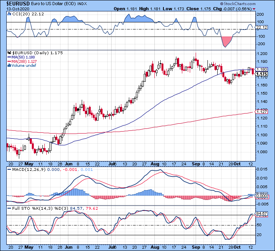This screenshot has height=251, width=275.
Task: Click the 22.12 CCI value tag
Action: [x=262, y=27]
